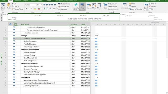The width and height of the screenshot is (168, 94).
Task: Open the Project tab
Action: coord(33,1)
